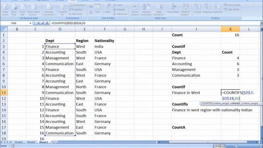Toggle the Filter button
The height and width of the screenshot is (148, 263).
point(108,9)
